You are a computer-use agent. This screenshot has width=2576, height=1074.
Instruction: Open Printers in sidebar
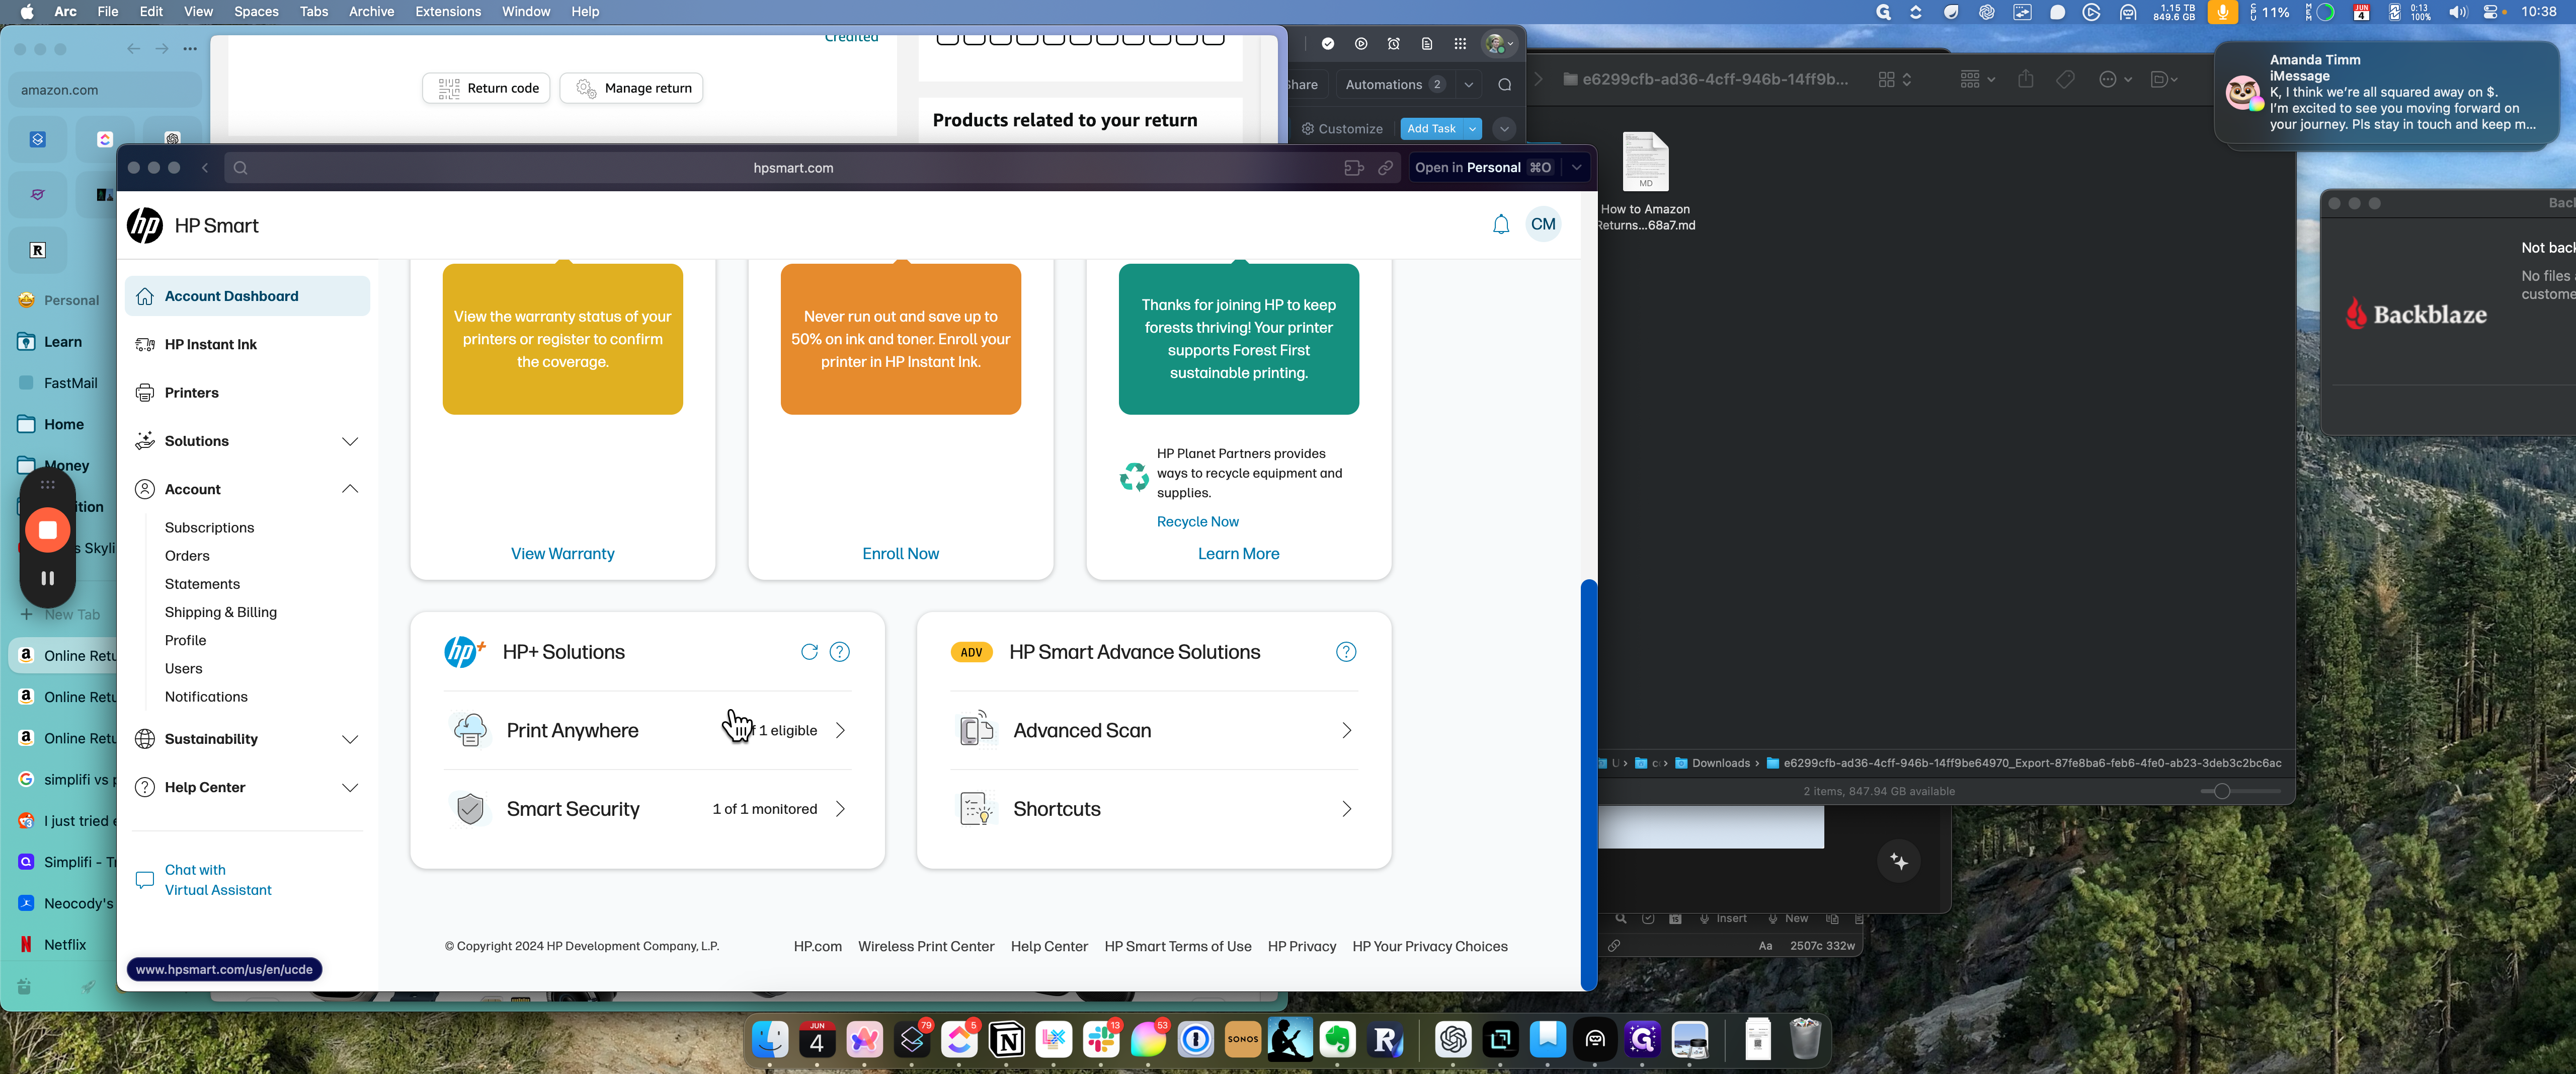pyautogui.click(x=191, y=393)
